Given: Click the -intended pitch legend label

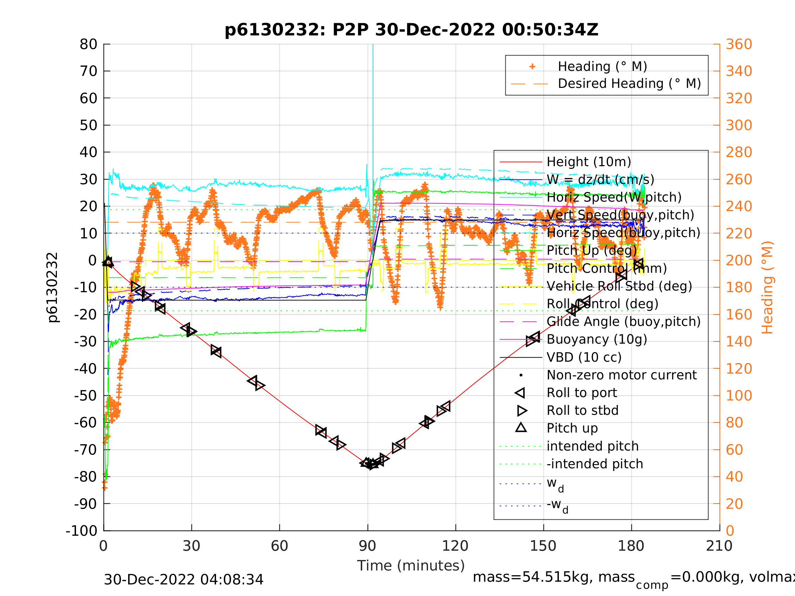Looking at the screenshot, I should (595, 464).
